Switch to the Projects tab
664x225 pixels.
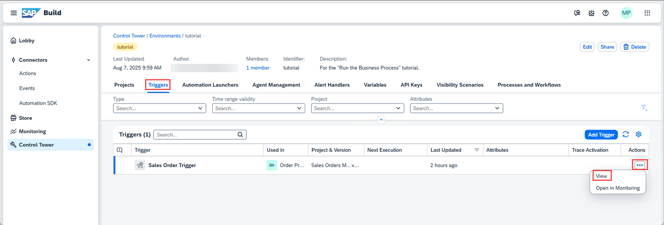pyautogui.click(x=124, y=85)
